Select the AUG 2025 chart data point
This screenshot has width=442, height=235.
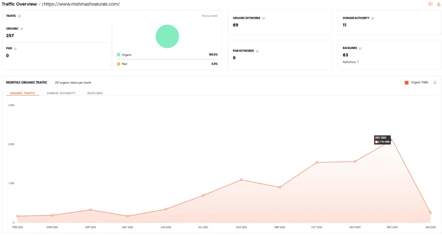pos(241,179)
